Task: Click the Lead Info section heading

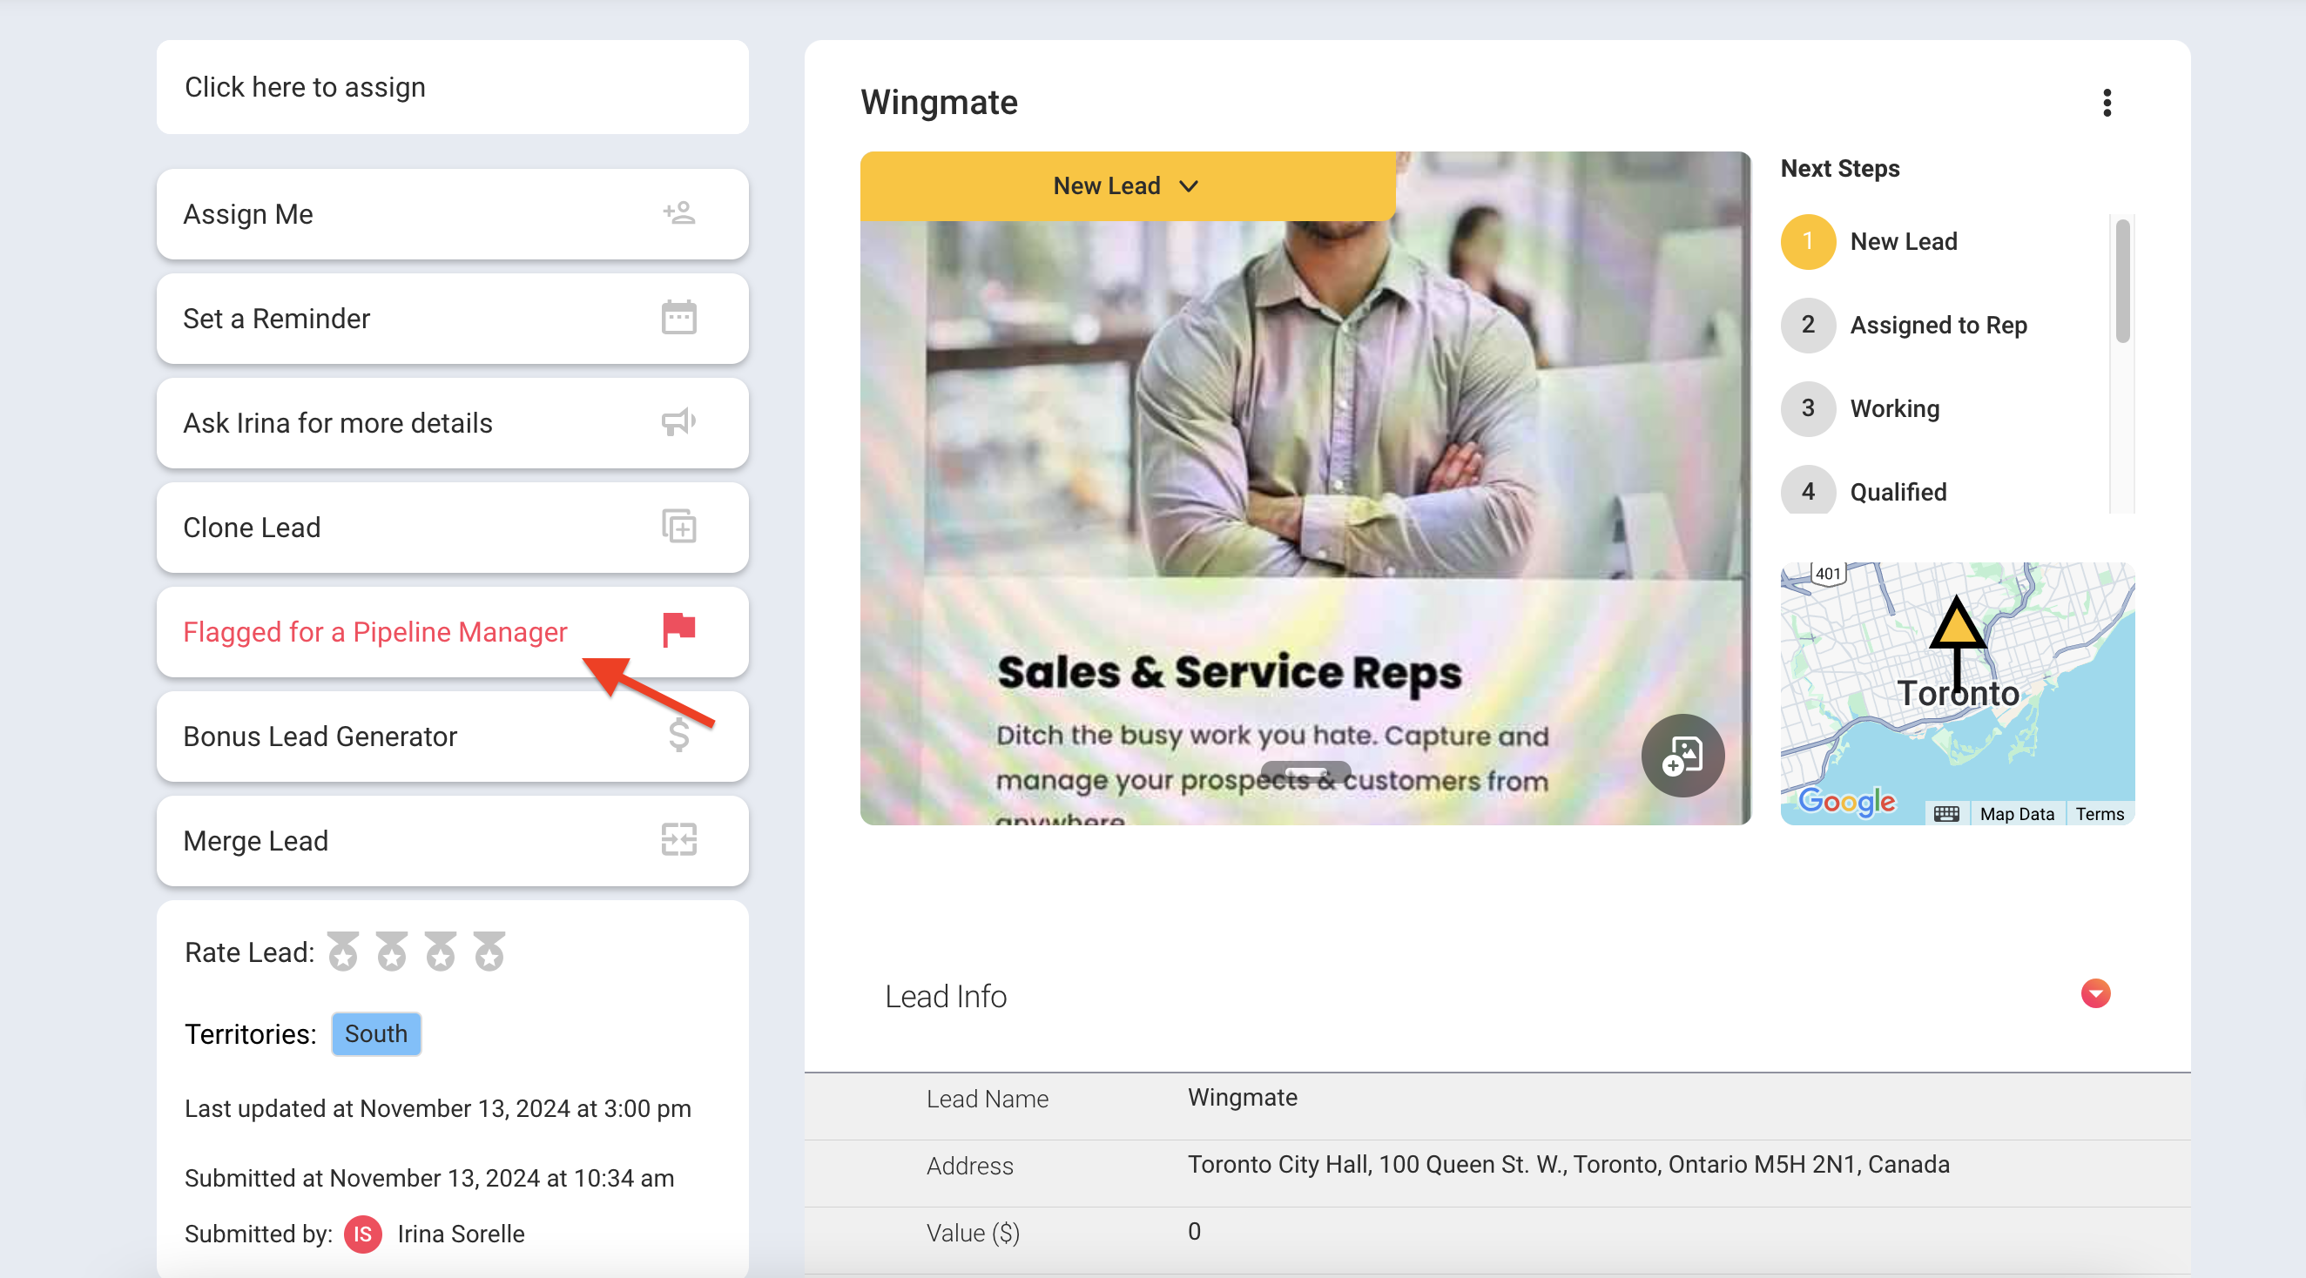Action: [x=946, y=996]
